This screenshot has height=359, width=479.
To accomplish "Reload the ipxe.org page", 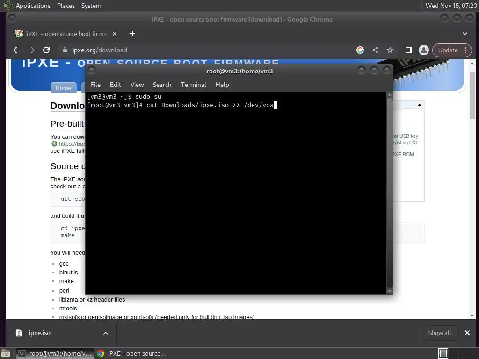I will [x=46, y=50].
